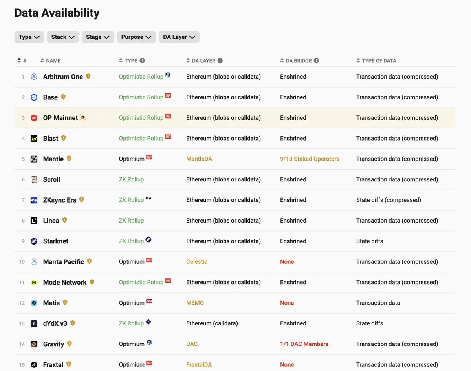The height and width of the screenshot is (371, 471).
Task: Open the Fraxtal project link
Action: pos(53,364)
